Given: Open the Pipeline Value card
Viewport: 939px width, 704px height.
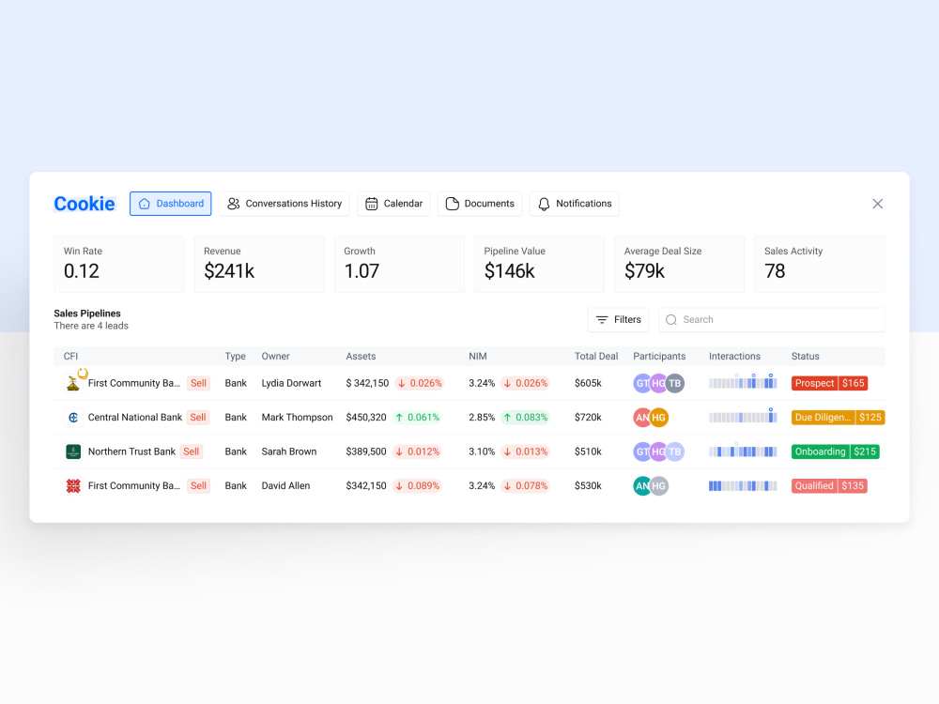Looking at the screenshot, I should click(540, 264).
